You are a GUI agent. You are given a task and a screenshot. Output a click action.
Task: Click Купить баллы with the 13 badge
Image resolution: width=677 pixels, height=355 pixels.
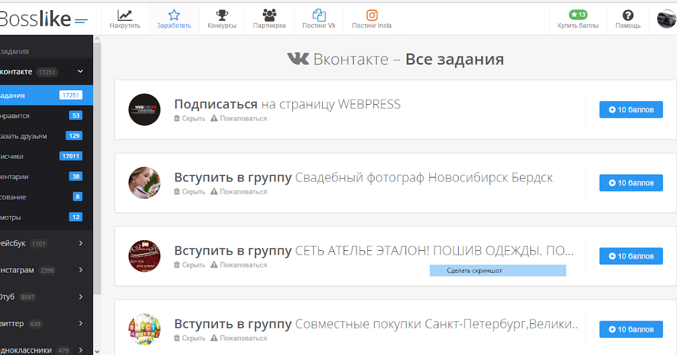coord(578,19)
